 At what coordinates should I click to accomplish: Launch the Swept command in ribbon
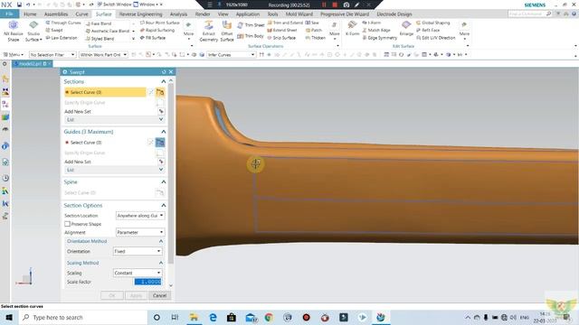pos(54,30)
